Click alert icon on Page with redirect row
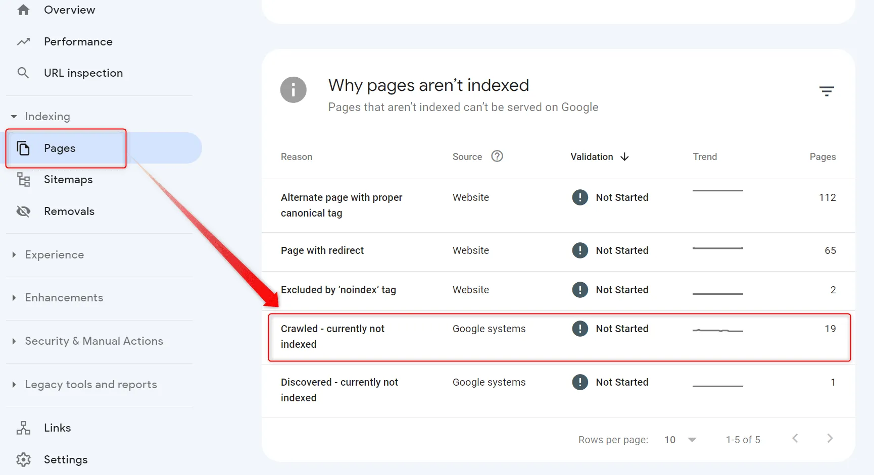 point(580,250)
